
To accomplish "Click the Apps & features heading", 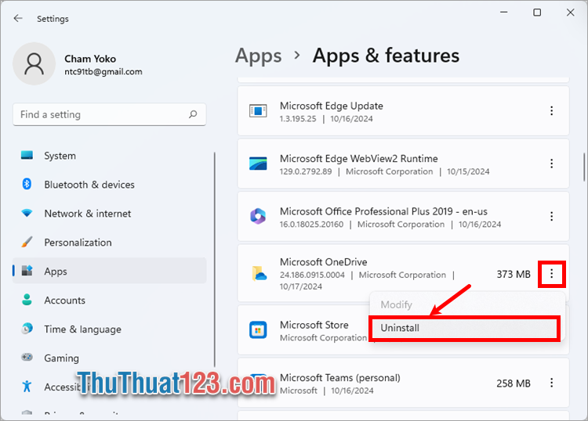I will [x=386, y=56].
